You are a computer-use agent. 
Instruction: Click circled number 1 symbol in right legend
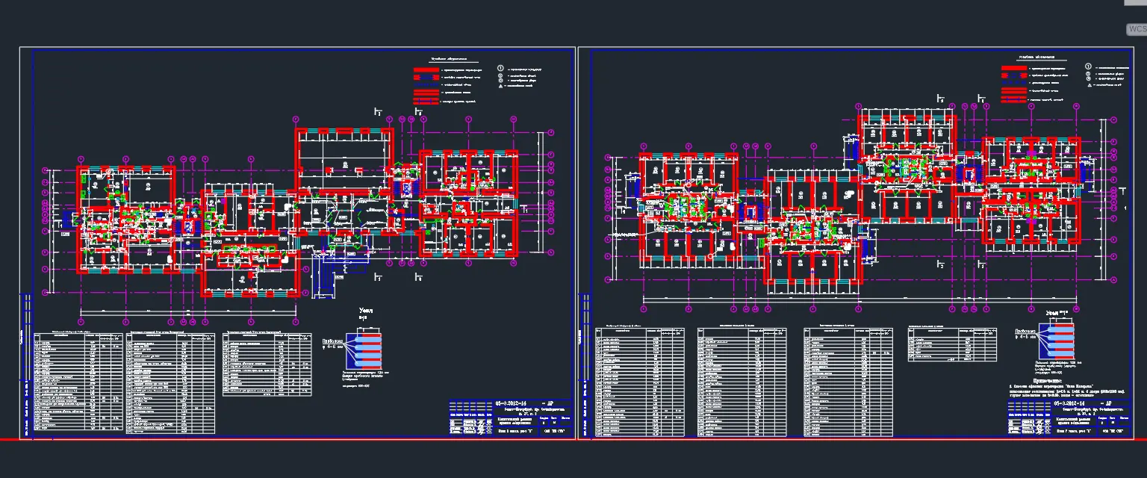point(1090,68)
